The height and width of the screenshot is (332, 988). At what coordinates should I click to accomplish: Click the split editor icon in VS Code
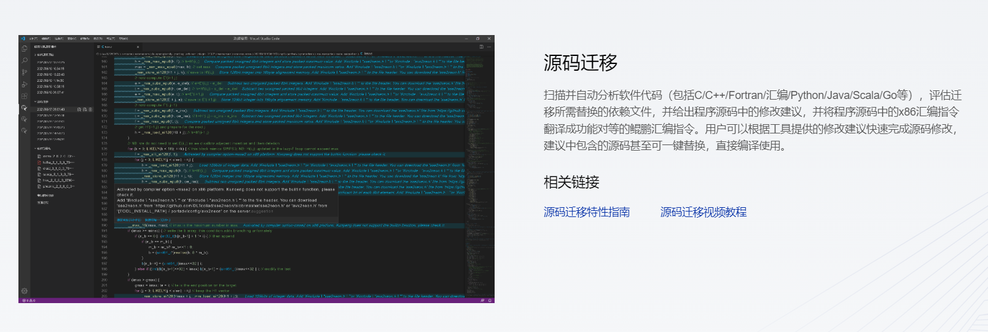(481, 47)
